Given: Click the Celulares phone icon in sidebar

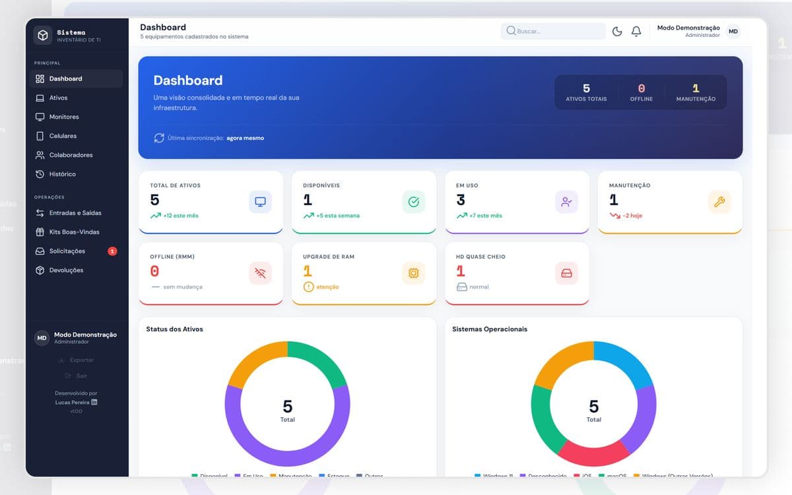Looking at the screenshot, I should click(x=40, y=136).
